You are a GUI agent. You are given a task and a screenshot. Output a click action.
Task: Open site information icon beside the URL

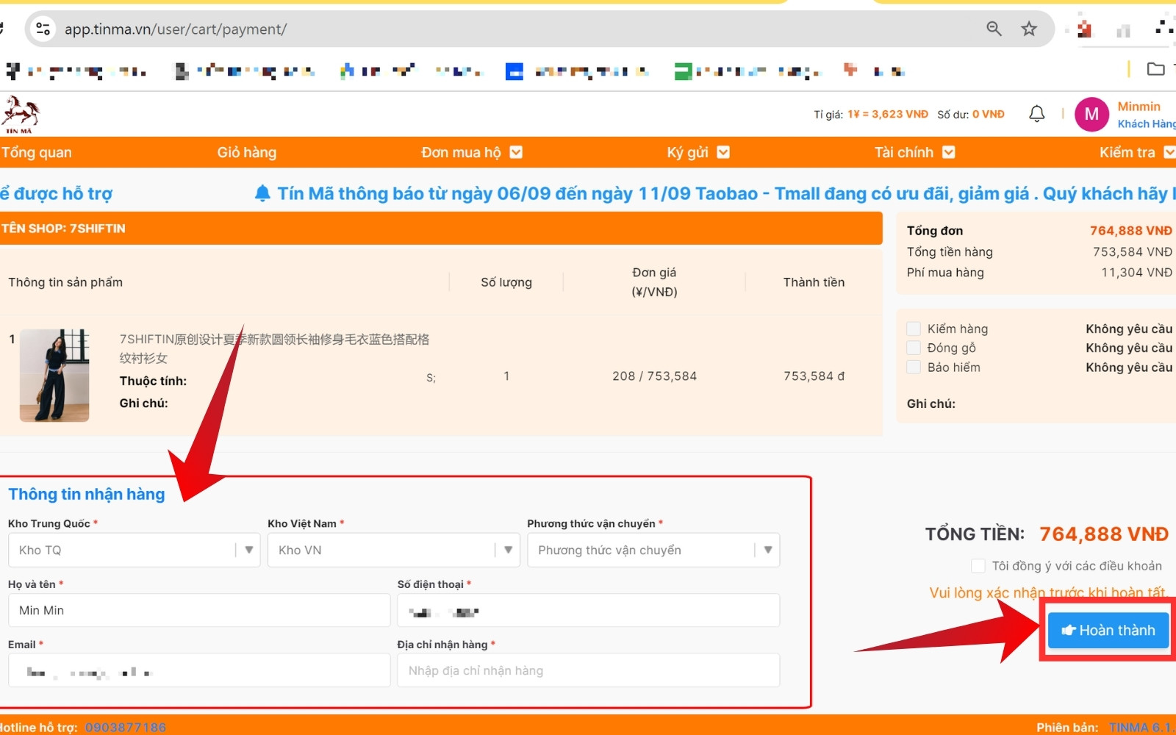(43, 29)
